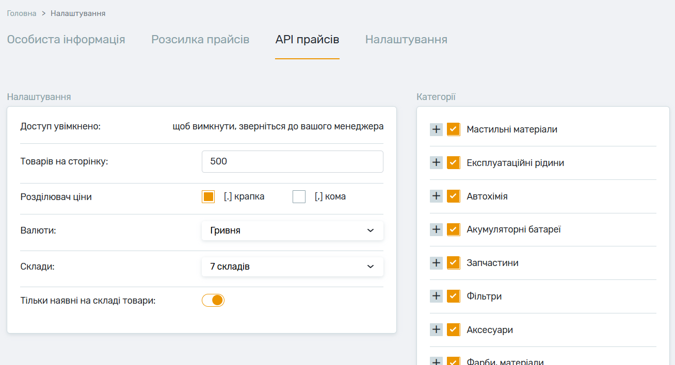Click the Мастильні матеріали category label
The image size is (675, 365).
(512, 129)
